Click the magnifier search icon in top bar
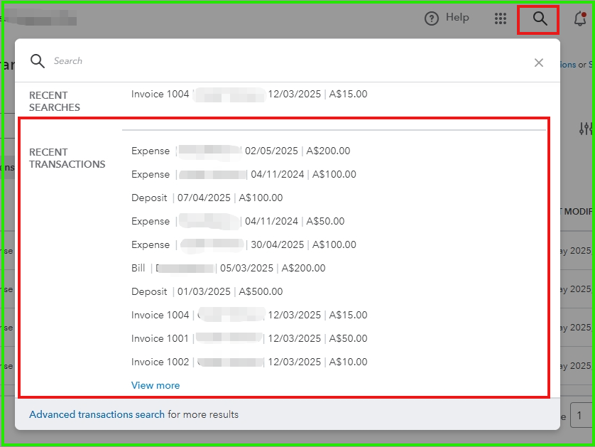The height and width of the screenshot is (447, 595). tap(540, 18)
